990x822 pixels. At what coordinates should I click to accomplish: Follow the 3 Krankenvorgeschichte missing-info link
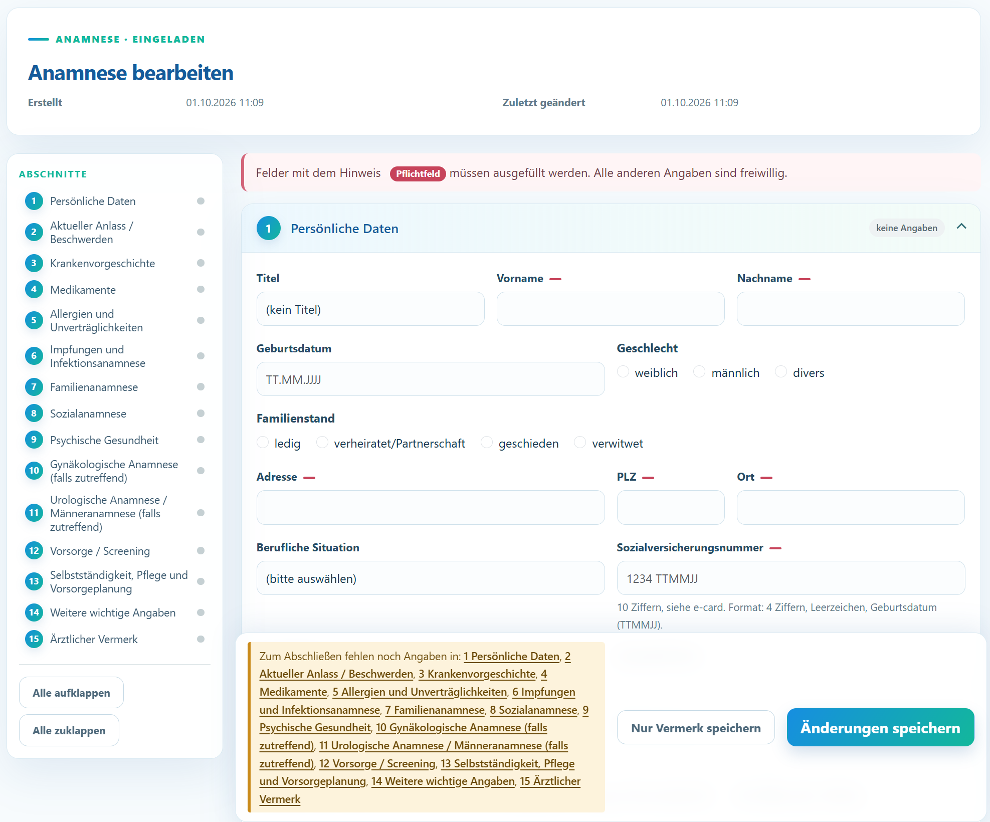477,674
